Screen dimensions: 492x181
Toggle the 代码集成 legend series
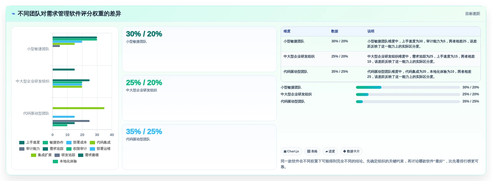[100, 142]
